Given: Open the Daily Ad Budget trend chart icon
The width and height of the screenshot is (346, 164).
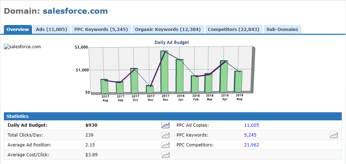Looking at the screenshot, I should click(165, 125).
